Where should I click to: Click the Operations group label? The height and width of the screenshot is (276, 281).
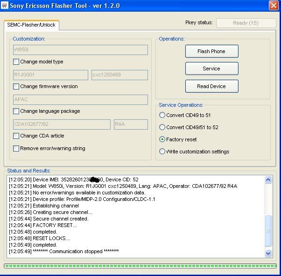point(172,39)
